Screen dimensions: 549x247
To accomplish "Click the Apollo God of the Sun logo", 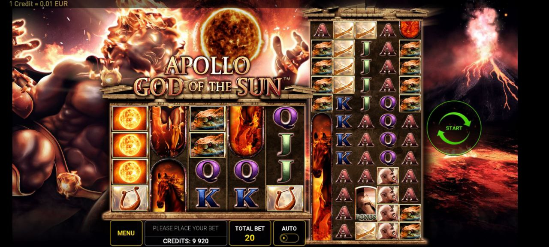I will 208,76.
